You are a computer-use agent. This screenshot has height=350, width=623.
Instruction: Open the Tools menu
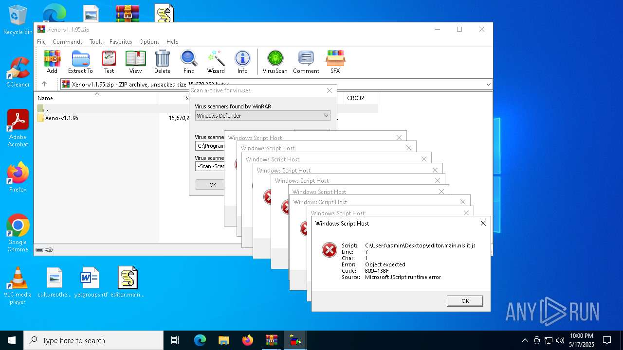96,42
